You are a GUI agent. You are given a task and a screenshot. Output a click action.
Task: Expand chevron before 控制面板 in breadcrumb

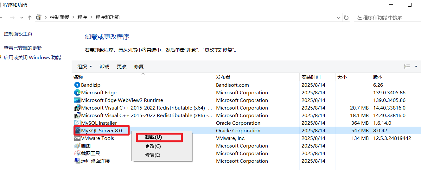point(46,17)
